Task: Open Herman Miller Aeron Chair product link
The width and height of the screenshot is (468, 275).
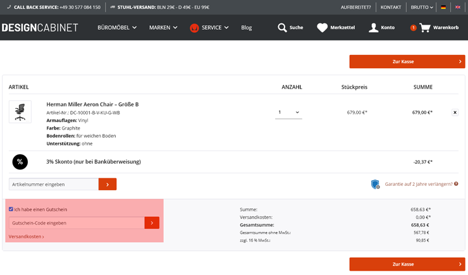Action: click(92, 104)
